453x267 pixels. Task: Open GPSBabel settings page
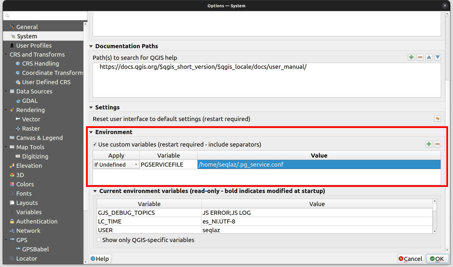point(35,249)
